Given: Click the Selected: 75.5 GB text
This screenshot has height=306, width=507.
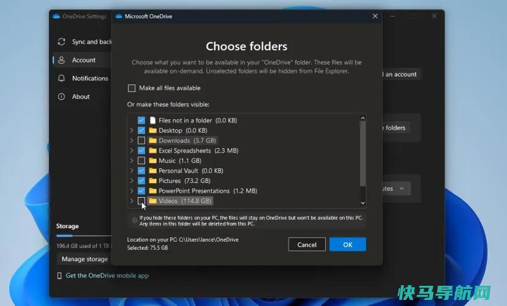Looking at the screenshot, I should click(148, 248).
